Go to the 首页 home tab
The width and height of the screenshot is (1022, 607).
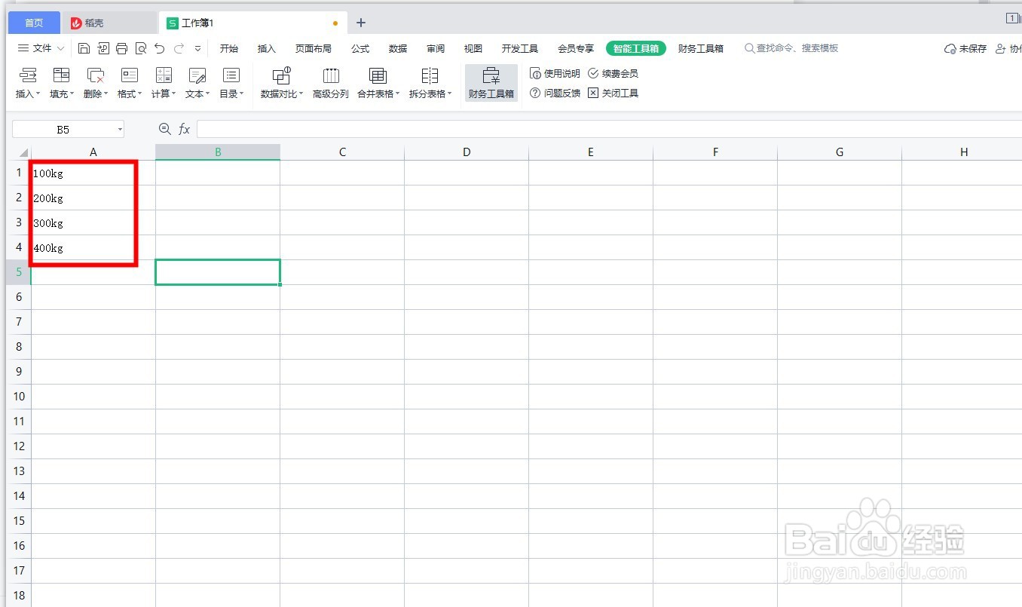(x=34, y=23)
